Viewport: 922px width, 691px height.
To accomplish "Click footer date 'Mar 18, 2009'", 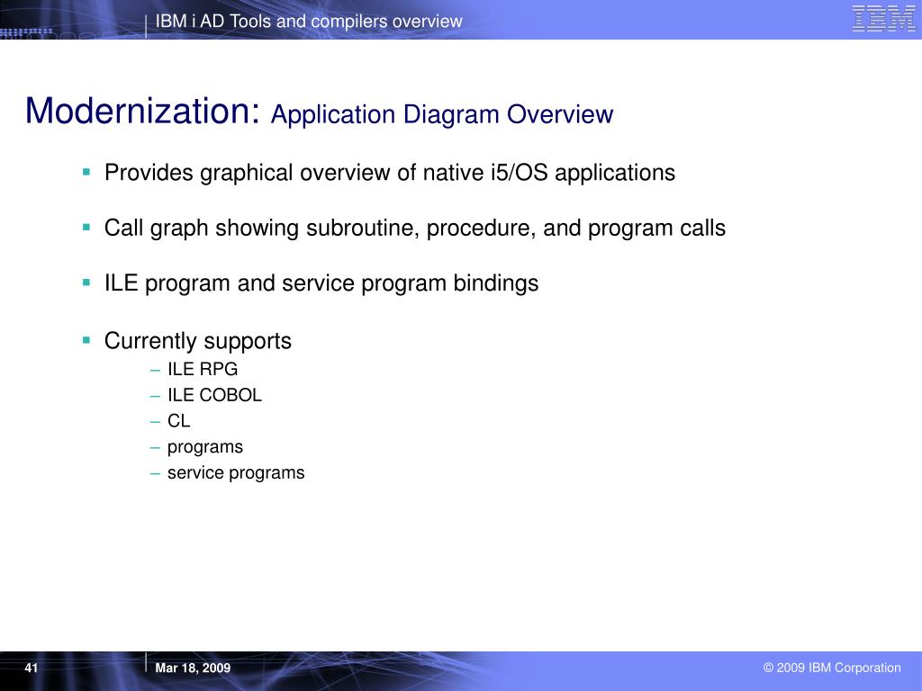I will tap(193, 669).
